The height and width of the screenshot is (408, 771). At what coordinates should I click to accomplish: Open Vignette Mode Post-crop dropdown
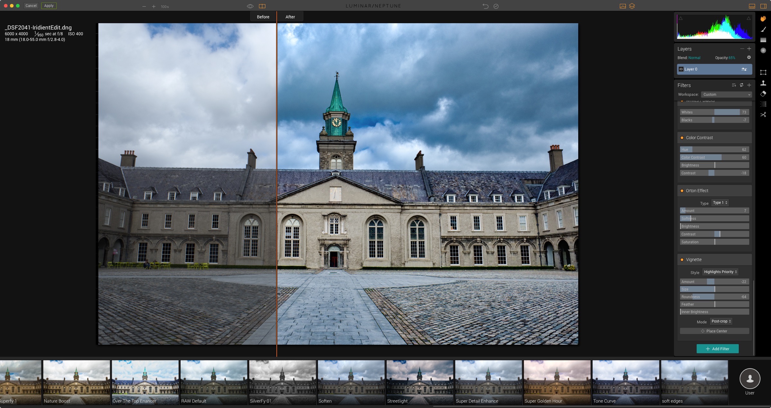coord(721,322)
